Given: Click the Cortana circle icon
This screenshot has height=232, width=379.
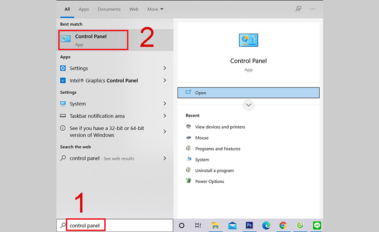Looking at the screenshot, I should click(x=181, y=225).
